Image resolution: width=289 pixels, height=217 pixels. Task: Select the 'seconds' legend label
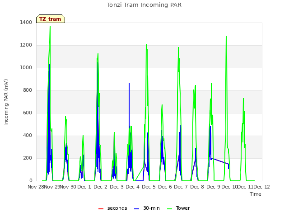(x=117, y=208)
